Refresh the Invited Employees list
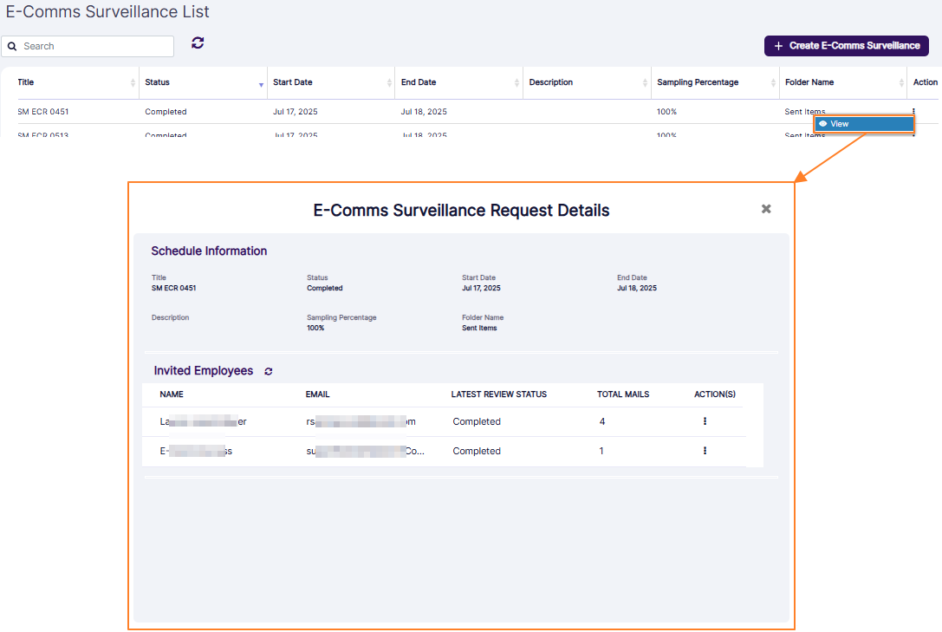This screenshot has width=942, height=632. click(x=268, y=370)
